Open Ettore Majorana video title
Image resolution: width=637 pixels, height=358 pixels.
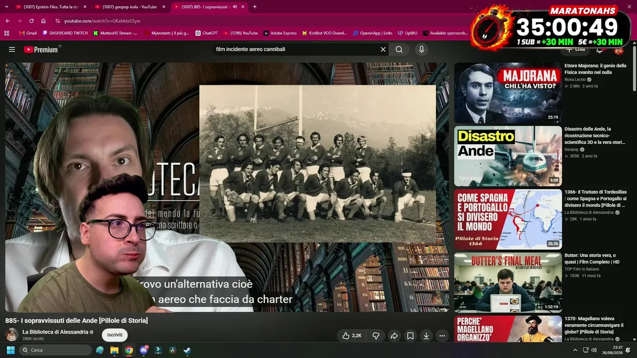coord(595,69)
